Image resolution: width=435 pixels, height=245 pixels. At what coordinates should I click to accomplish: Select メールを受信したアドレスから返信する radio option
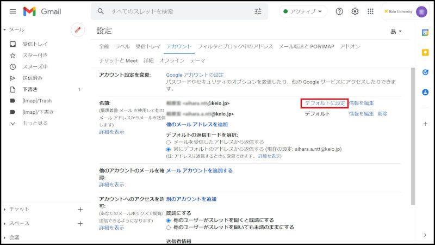click(169, 142)
